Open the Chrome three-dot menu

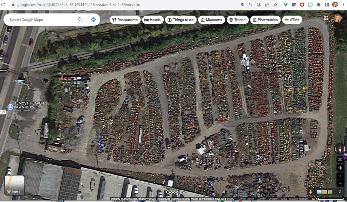(343, 5)
